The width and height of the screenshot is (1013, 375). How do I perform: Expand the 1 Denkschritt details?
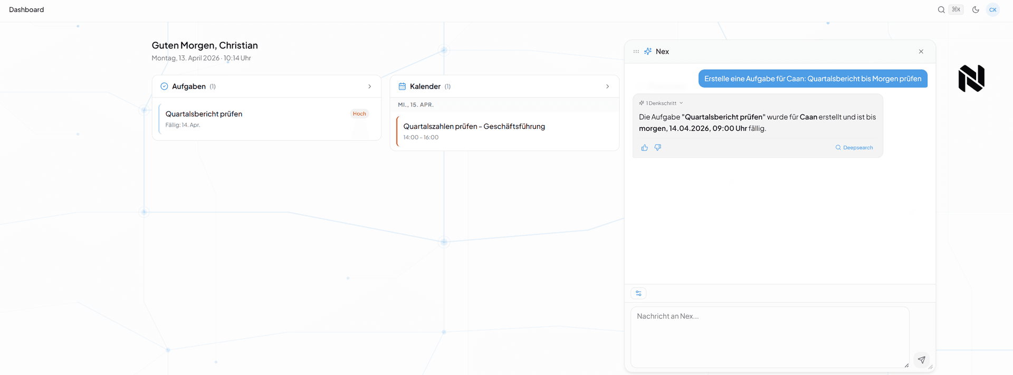pos(661,103)
